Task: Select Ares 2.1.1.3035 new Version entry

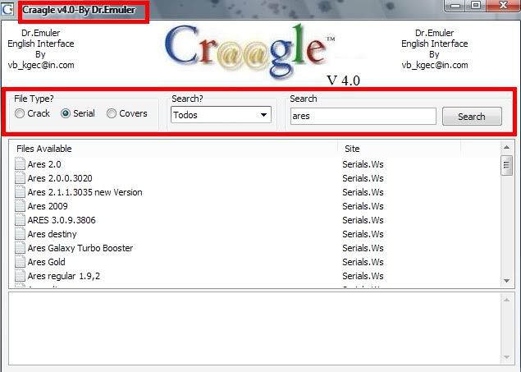Action: point(85,192)
